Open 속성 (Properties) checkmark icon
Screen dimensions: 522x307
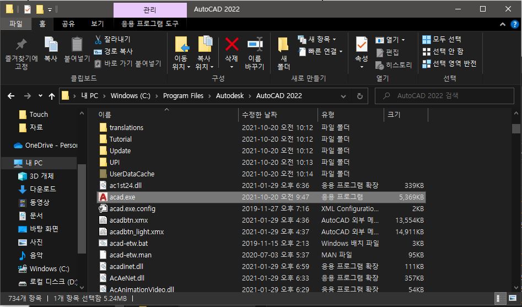tap(362, 44)
